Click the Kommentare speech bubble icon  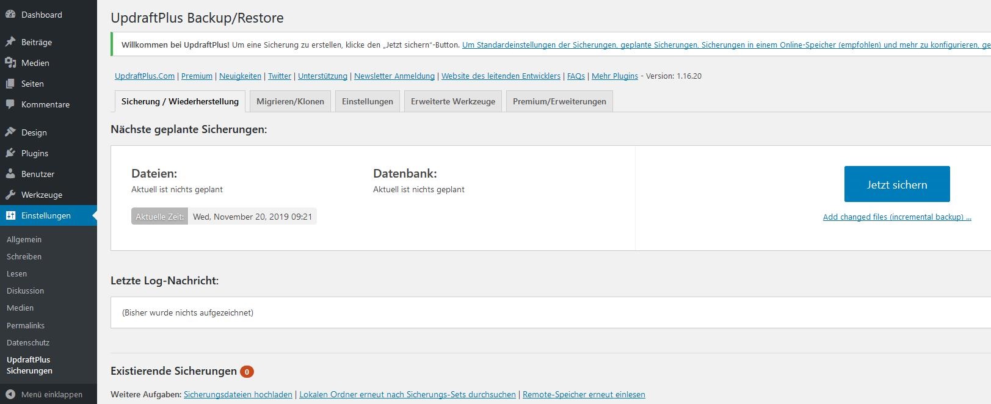tap(10, 104)
